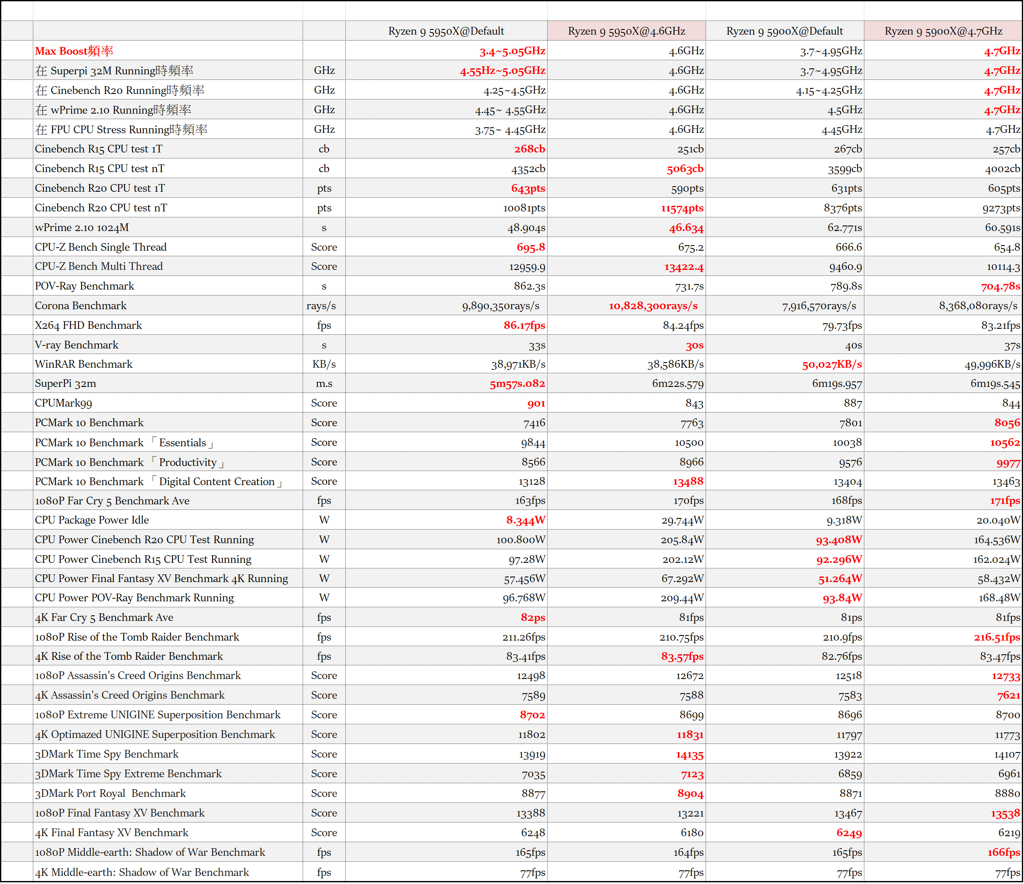
Task: Select the WinRAR Benchmark row label
Action: [84, 364]
